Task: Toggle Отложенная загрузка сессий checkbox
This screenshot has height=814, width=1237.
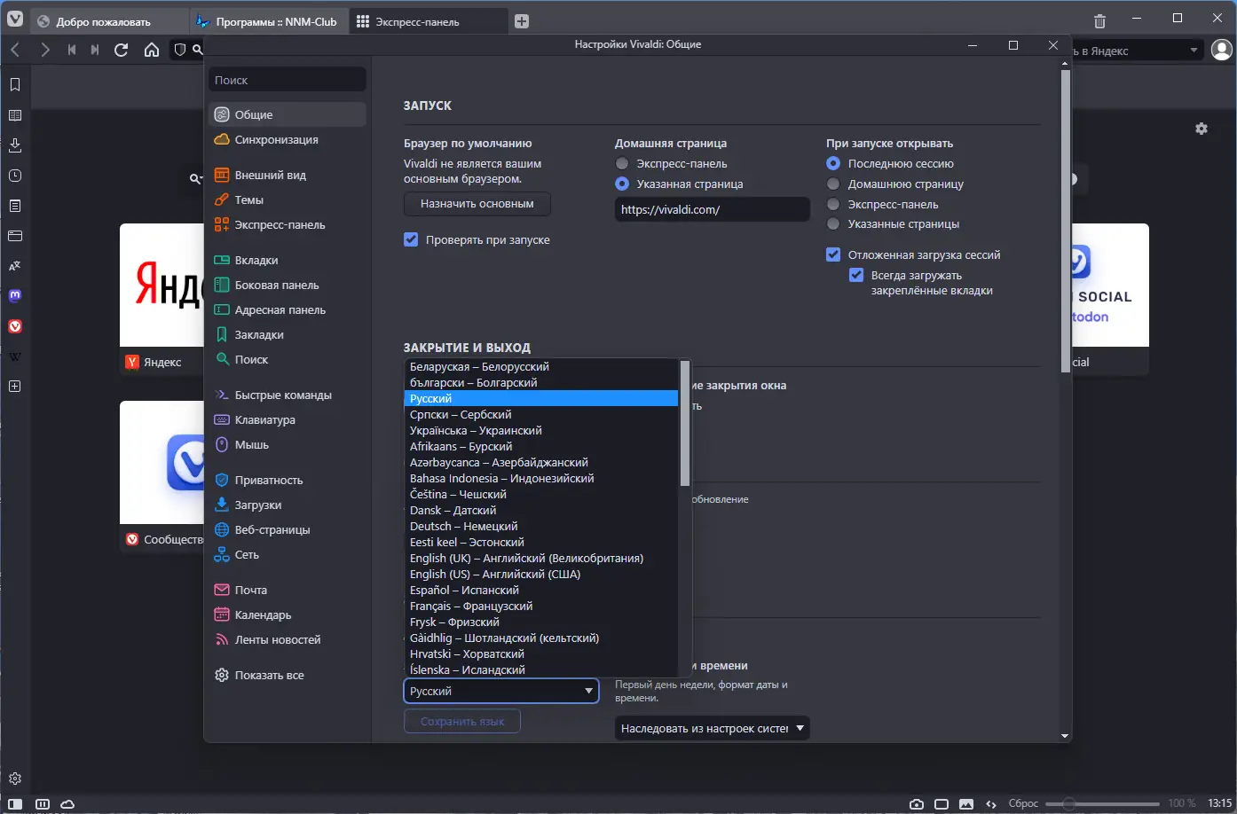Action: (x=833, y=254)
